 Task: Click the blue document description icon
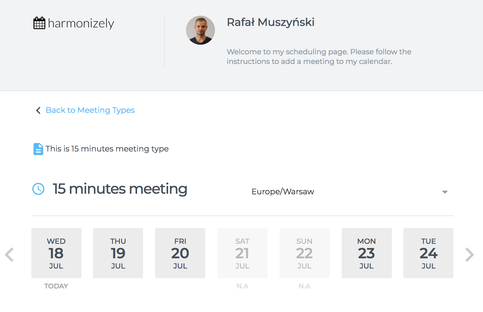[x=38, y=149]
